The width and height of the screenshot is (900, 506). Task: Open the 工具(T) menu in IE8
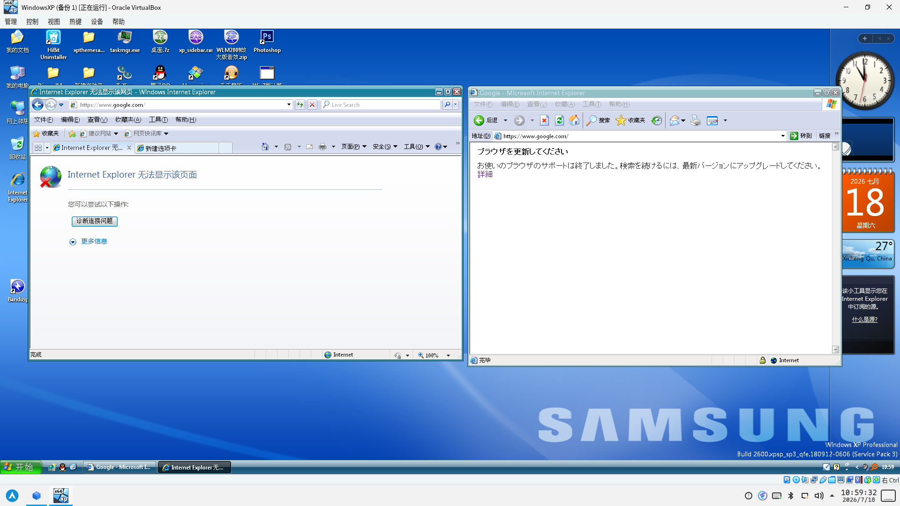point(158,119)
